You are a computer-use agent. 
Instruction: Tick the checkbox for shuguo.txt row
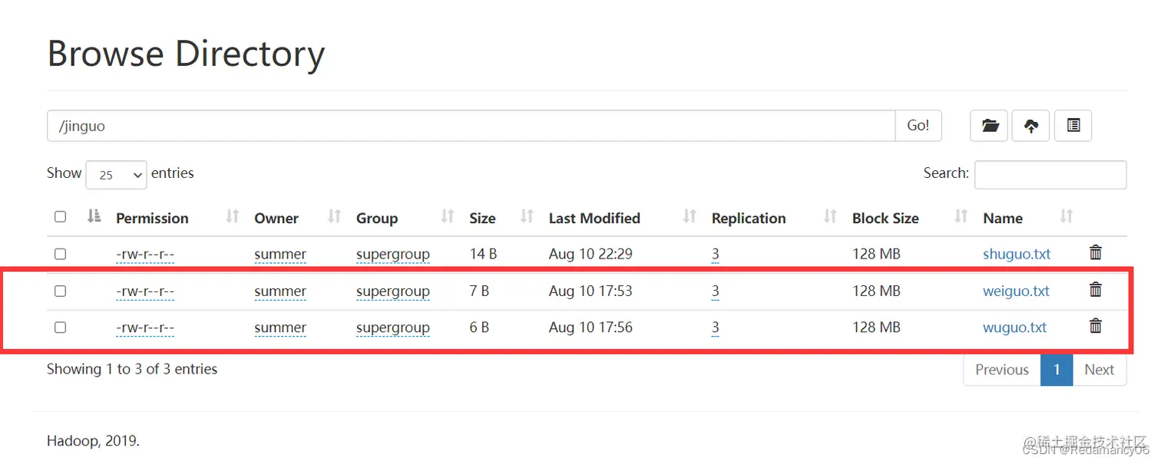point(61,254)
